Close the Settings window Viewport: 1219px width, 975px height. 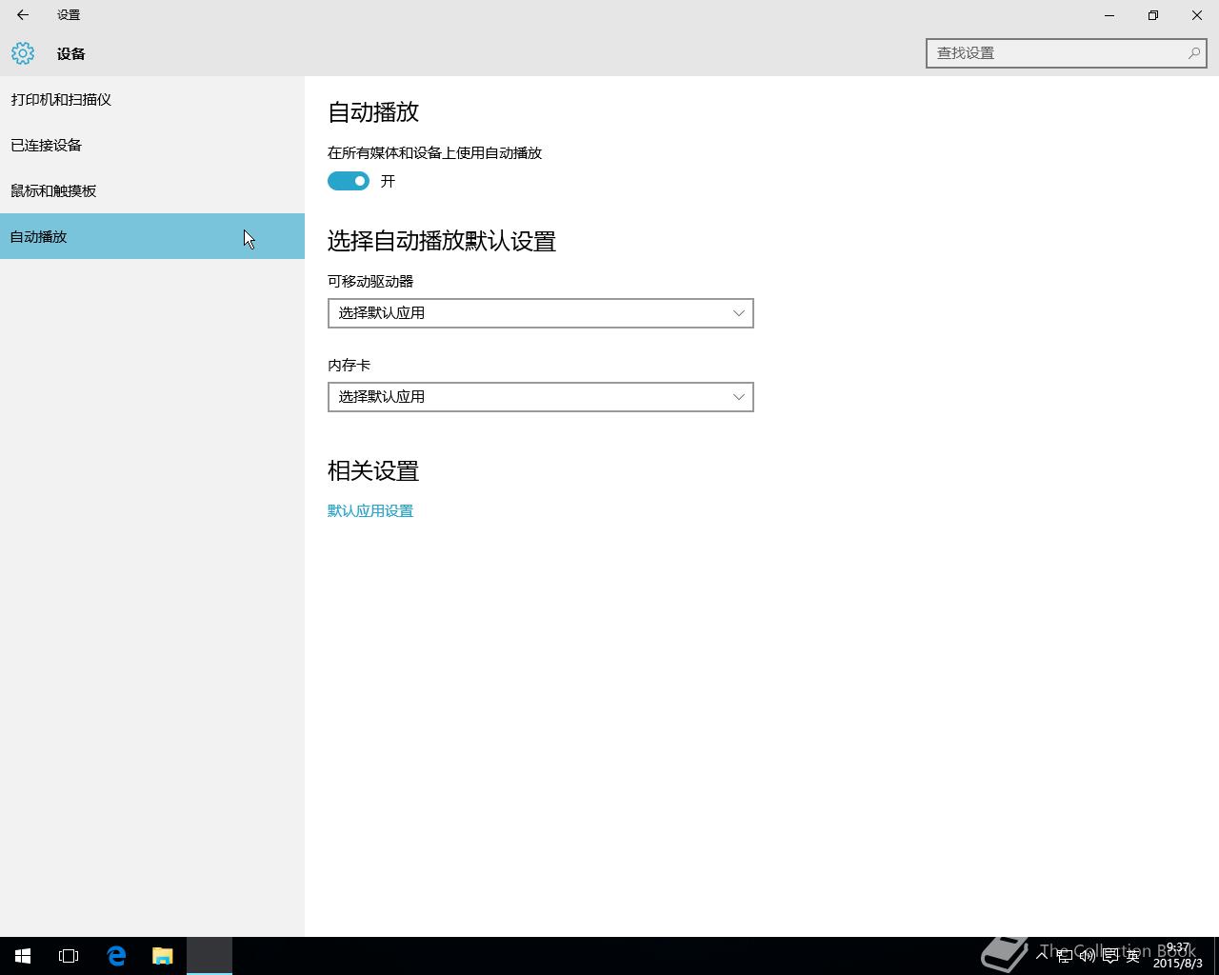[x=1197, y=15]
